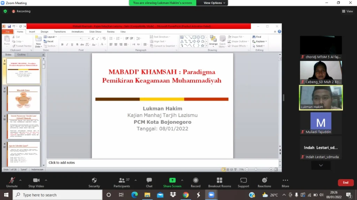Screen dimensions: 357x200
Task: Open the Layout dropdown
Action: [x=50, y=37]
